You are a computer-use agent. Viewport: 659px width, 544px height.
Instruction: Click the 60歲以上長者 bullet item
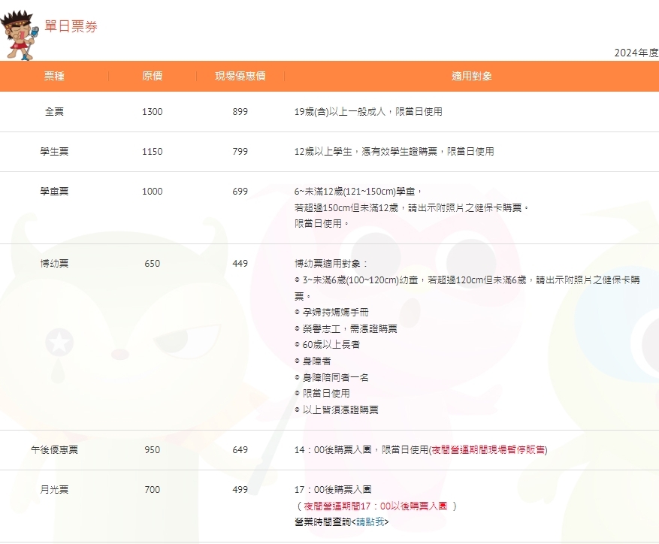click(331, 345)
